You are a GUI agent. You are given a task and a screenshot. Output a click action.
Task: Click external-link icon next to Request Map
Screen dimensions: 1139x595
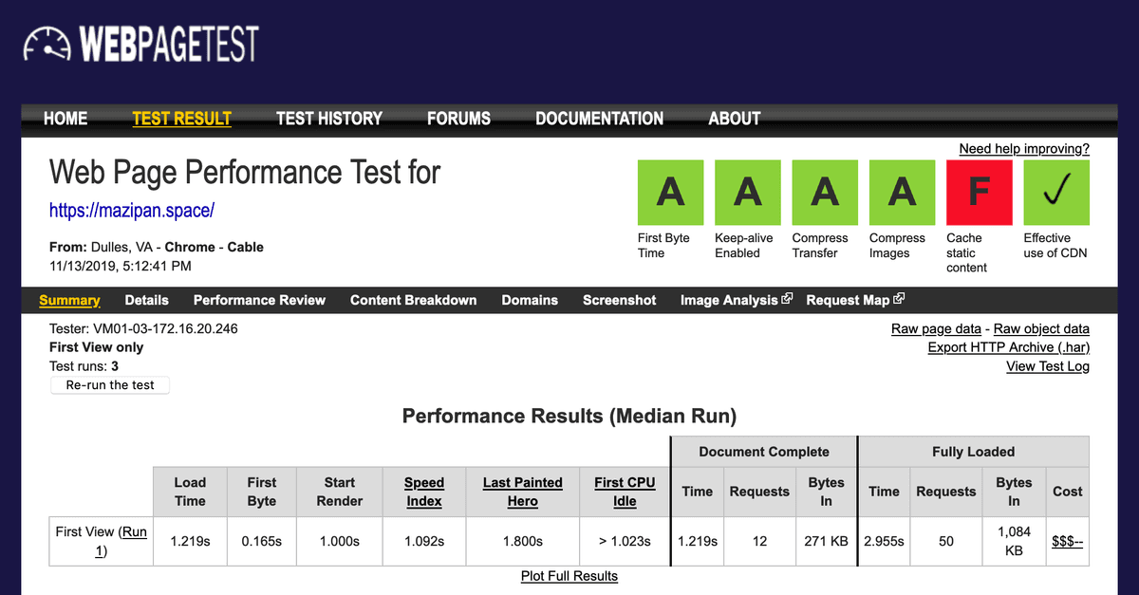click(899, 299)
